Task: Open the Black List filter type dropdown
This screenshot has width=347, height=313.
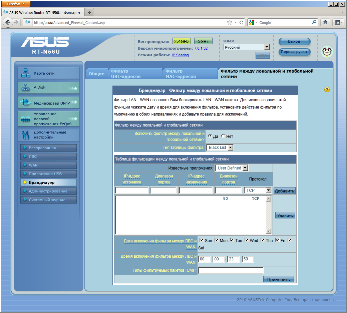Action: click(x=220, y=147)
